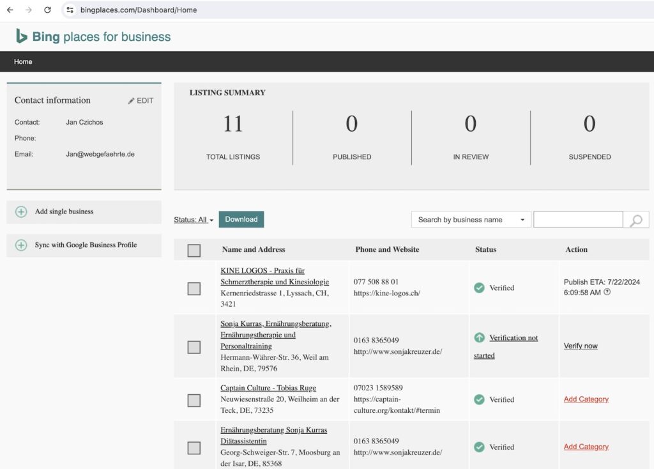
Task: Click the PUBLISHED count tile
Action: [352, 137]
